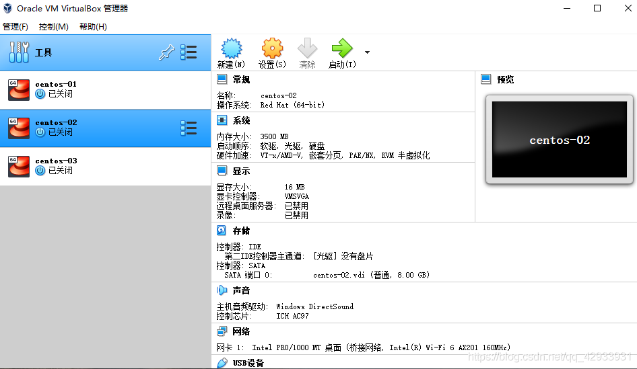Click the Network section adapter icon
This screenshot has width=637, height=369.
pos(222,331)
